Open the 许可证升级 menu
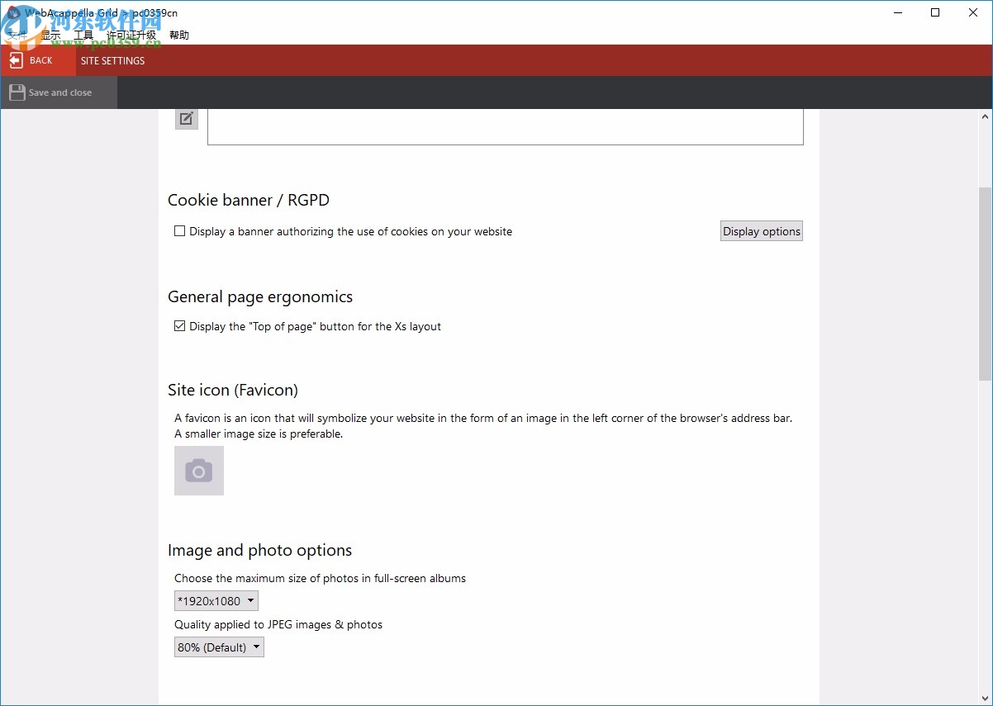This screenshot has width=993, height=706. [131, 36]
